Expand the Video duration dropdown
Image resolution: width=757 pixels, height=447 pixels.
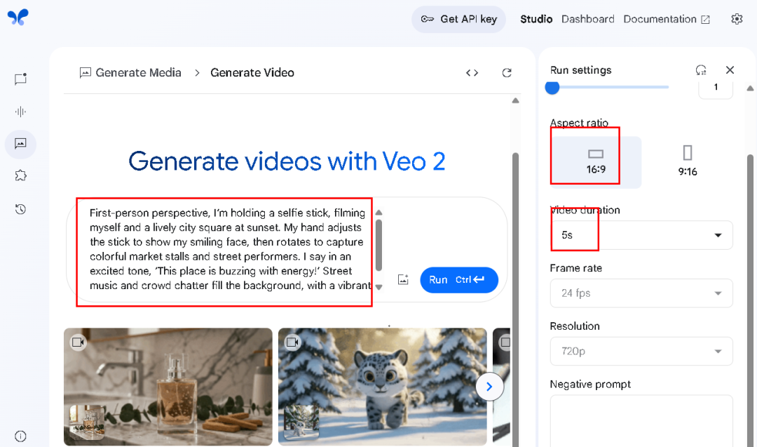tap(641, 235)
